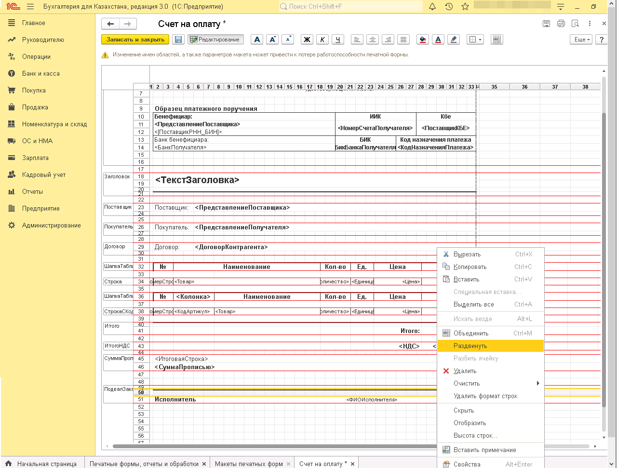This screenshot has width=617, height=468.
Task: Choose Объединить in the context menu
Action: (x=491, y=333)
